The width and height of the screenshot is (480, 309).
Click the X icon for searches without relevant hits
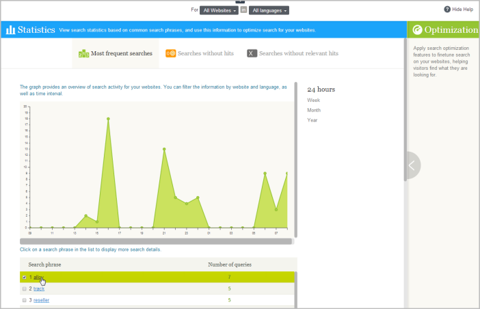[252, 53]
